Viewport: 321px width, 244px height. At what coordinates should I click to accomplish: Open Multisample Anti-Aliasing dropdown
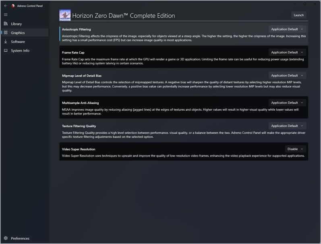(287, 103)
